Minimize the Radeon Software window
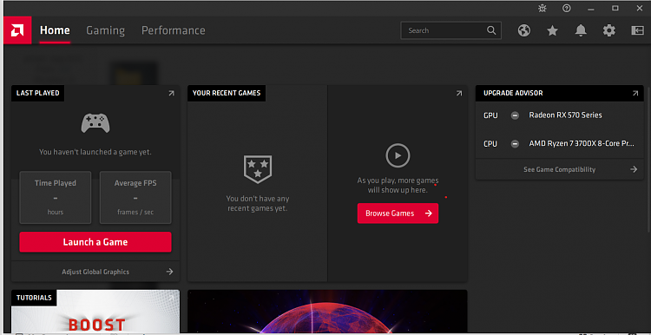 [591, 9]
